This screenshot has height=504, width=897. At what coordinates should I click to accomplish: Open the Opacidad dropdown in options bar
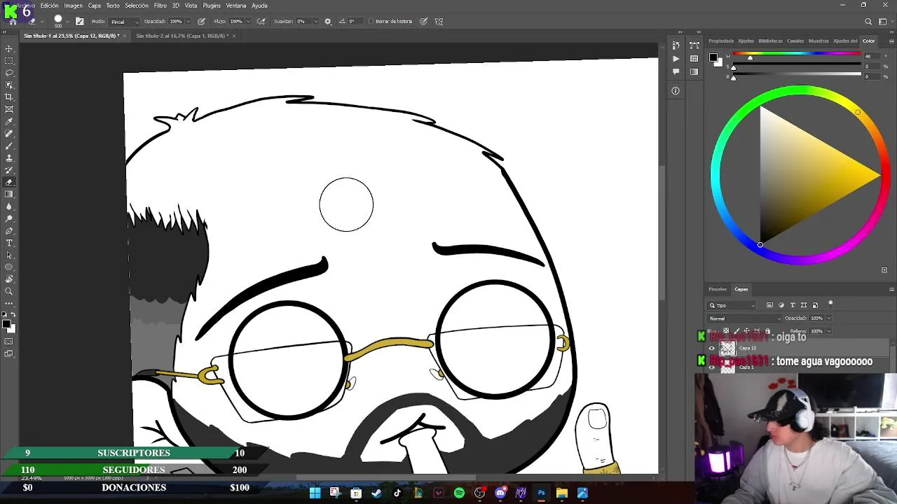point(189,22)
